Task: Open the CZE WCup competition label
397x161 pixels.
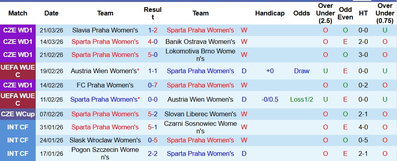Action: coord(18,114)
